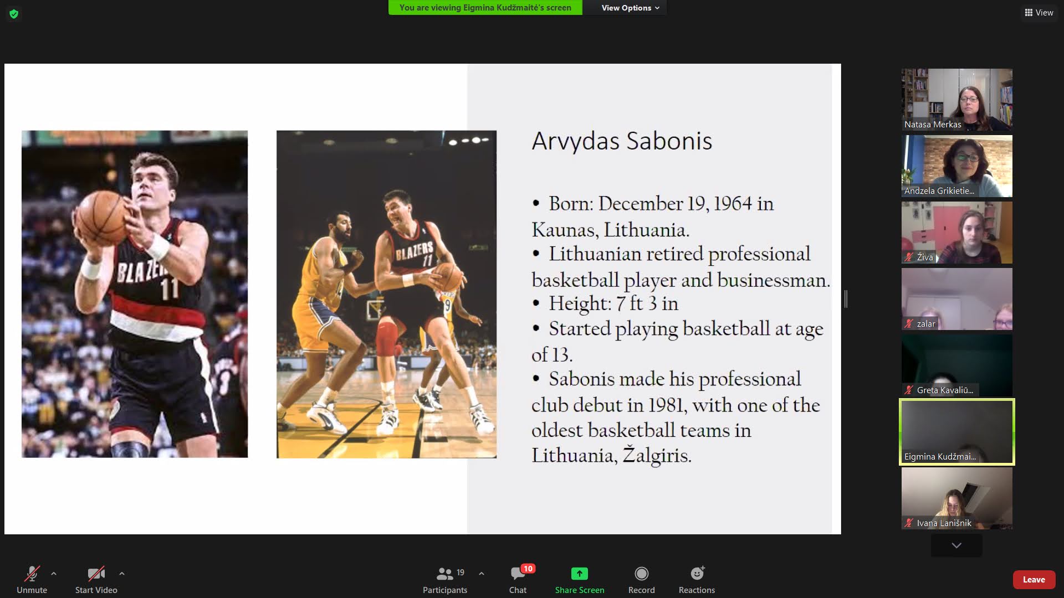
Task: Open the View Options dropdown
Action: (630, 8)
